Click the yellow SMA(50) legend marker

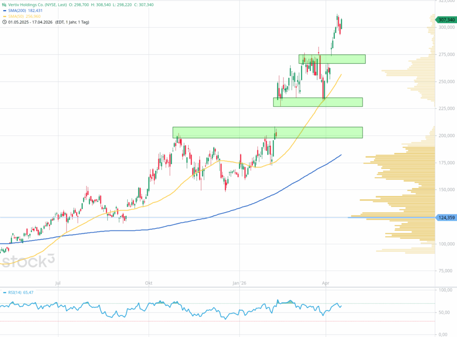coord(4,16)
